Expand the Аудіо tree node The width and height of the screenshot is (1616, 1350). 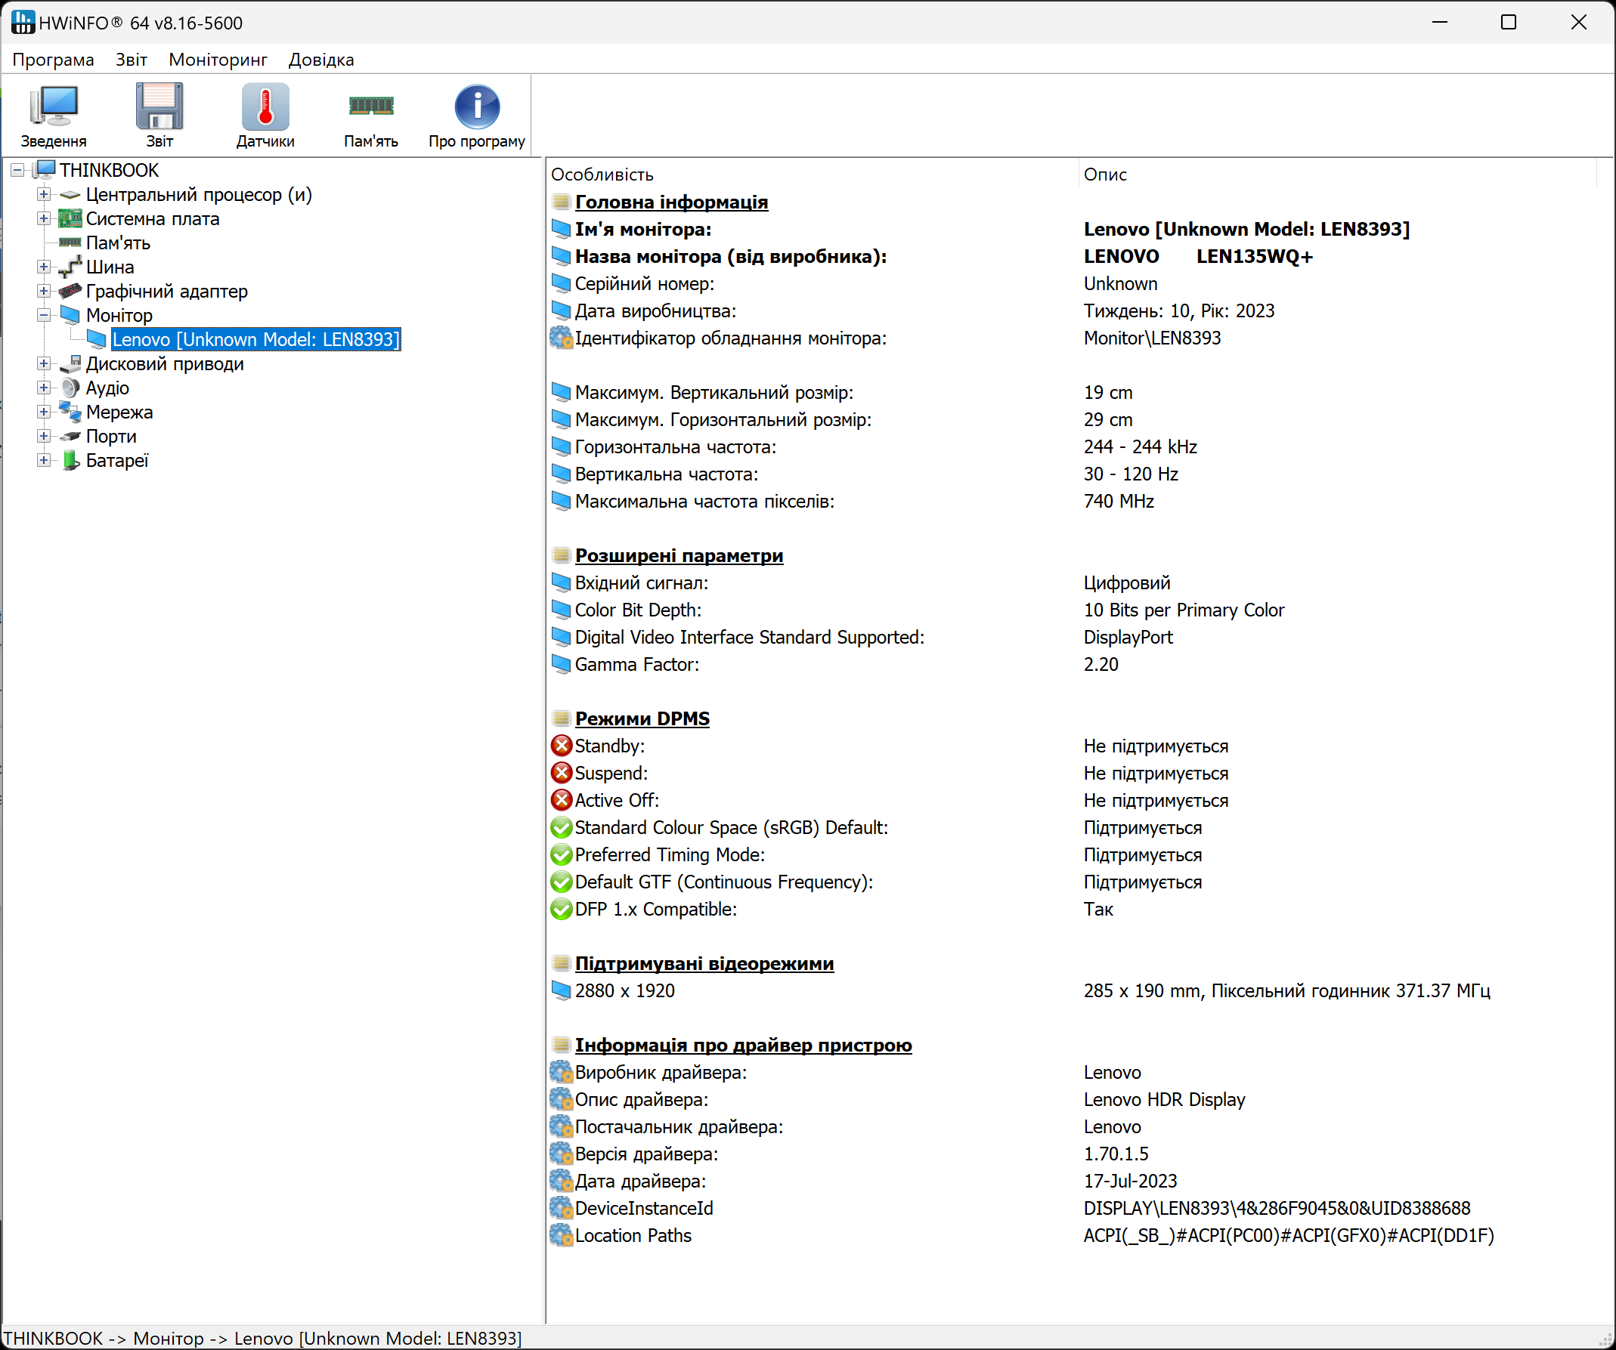pos(44,388)
